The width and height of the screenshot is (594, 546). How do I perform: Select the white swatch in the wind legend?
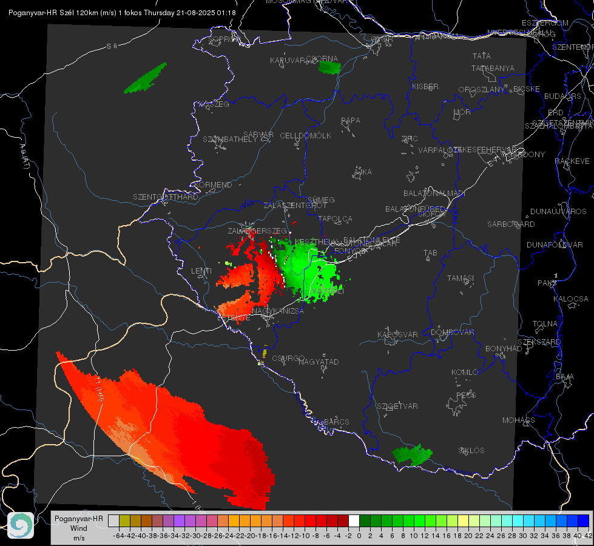click(x=354, y=521)
